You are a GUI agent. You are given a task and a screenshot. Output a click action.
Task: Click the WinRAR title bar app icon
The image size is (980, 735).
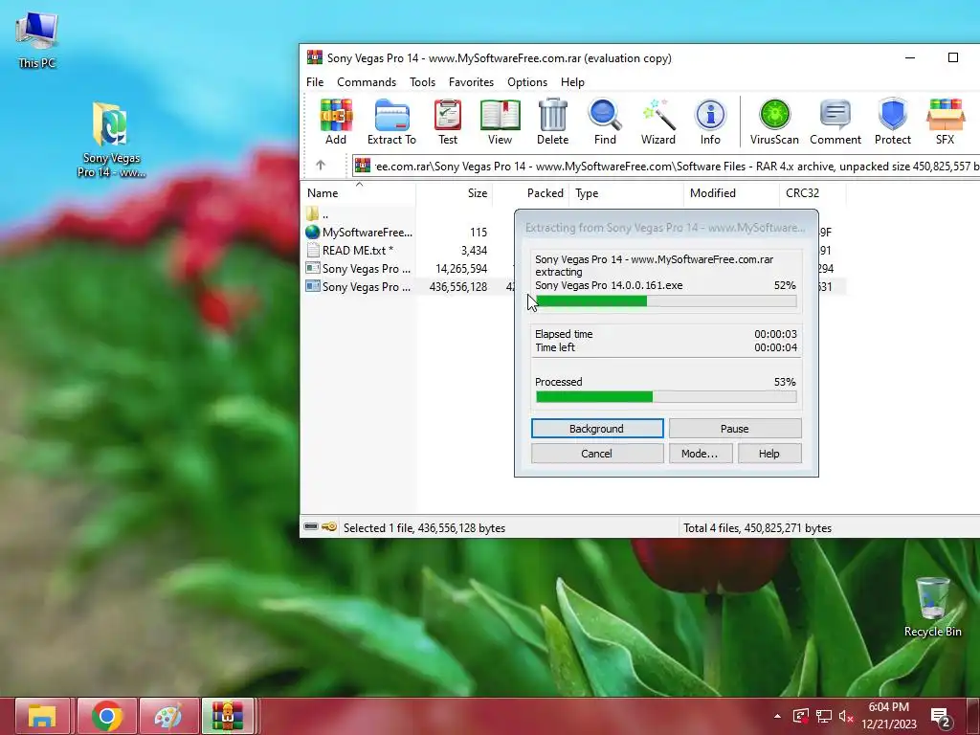pos(314,57)
